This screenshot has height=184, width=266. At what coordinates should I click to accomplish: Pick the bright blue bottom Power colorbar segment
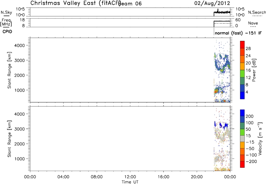(242, 95)
